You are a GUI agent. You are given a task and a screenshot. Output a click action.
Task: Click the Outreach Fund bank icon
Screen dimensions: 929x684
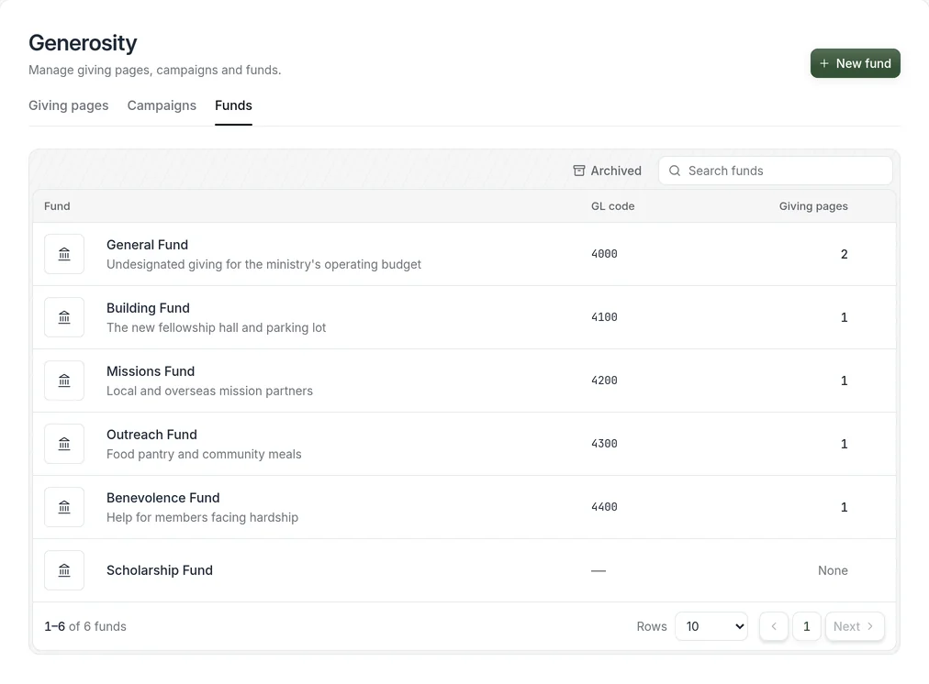[64, 445]
